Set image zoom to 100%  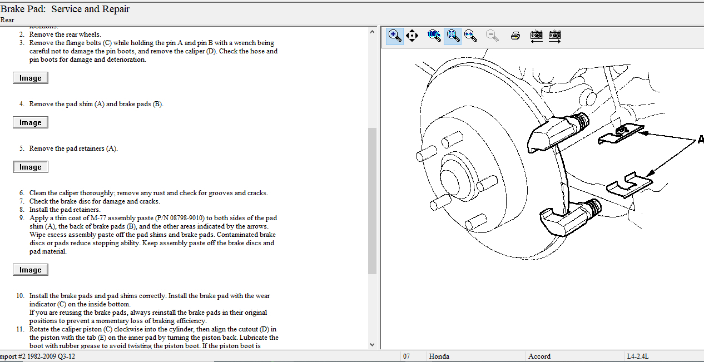coord(434,36)
